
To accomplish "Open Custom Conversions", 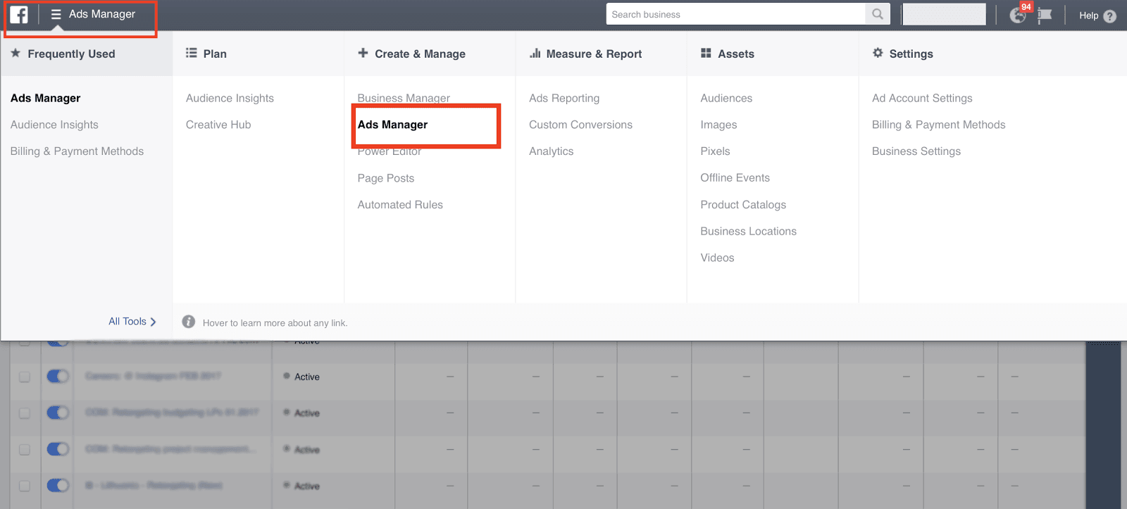I will click(x=580, y=125).
